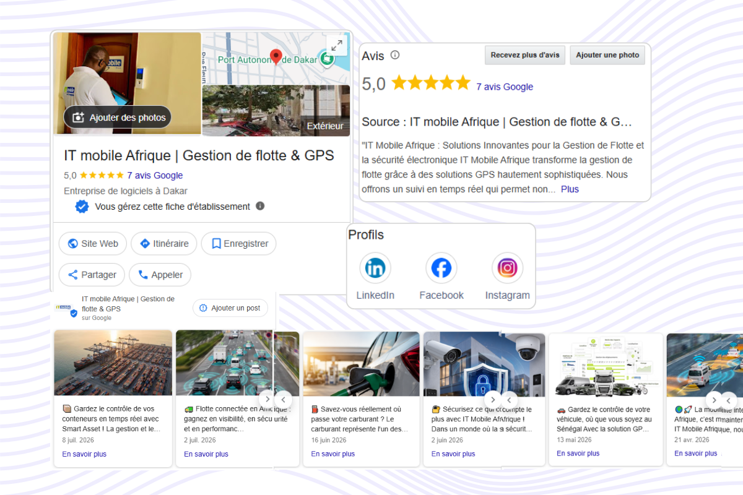Click the map thumbnail of Dakar
The height and width of the screenshot is (495, 743).
point(276,58)
